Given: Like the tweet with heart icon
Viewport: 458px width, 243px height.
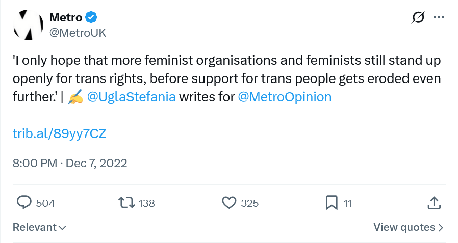Looking at the screenshot, I should click(230, 203).
